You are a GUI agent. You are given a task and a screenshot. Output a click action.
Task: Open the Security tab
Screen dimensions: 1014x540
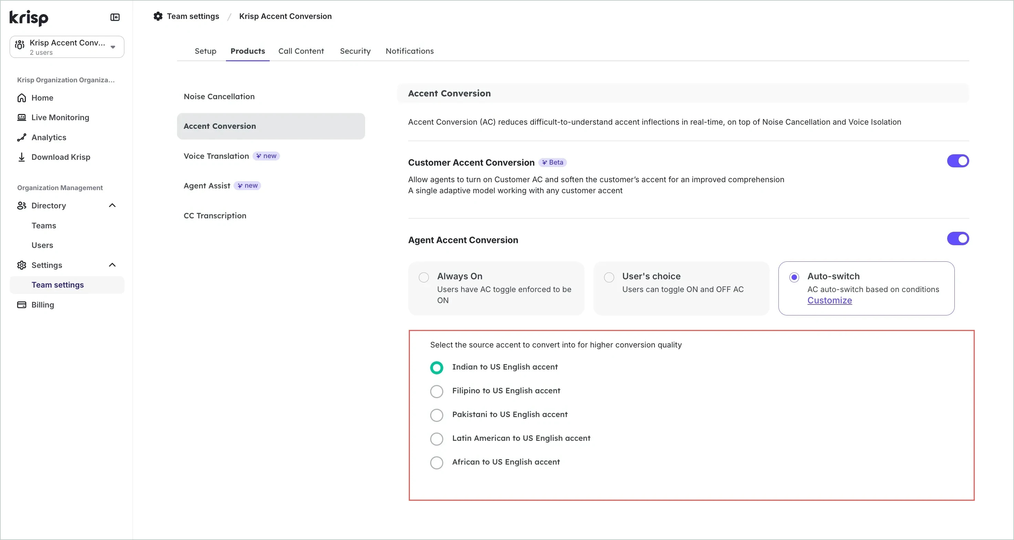click(x=355, y=51)
